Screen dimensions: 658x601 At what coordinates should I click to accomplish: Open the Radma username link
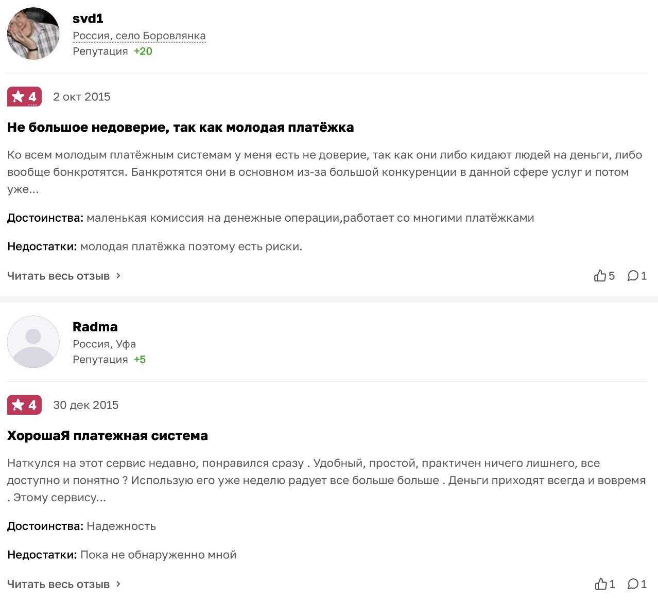[x=95, y=327]
